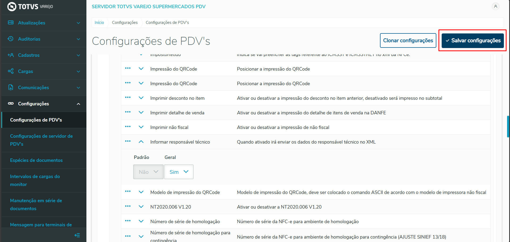
Task: Expand the Número de série de homologação row
Action: [141, 221]
